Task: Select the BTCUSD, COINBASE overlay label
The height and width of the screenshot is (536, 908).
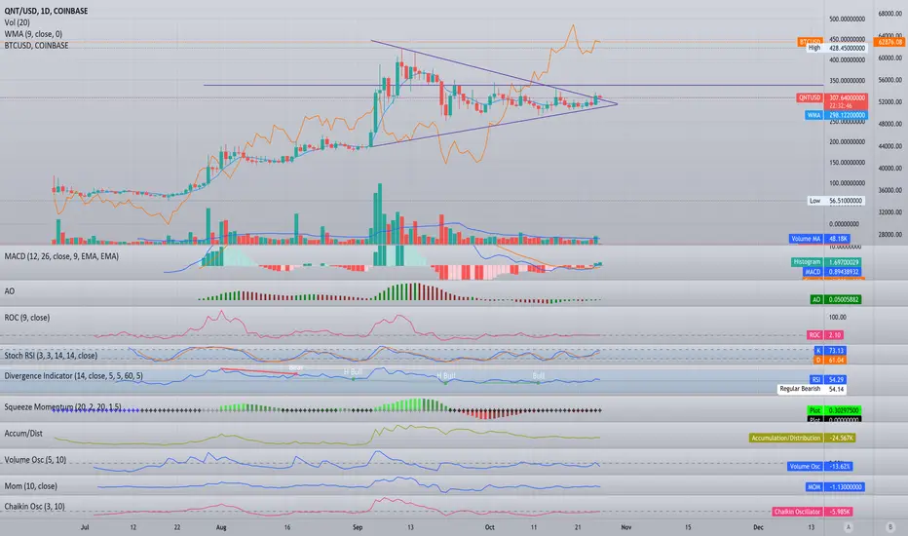Action: pyautogui.click(x=36, y=45)
